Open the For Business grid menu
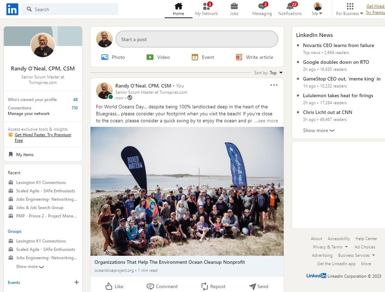Image resolution: width=385 pixels, height=292 pixels. click(x=350, y=9)
